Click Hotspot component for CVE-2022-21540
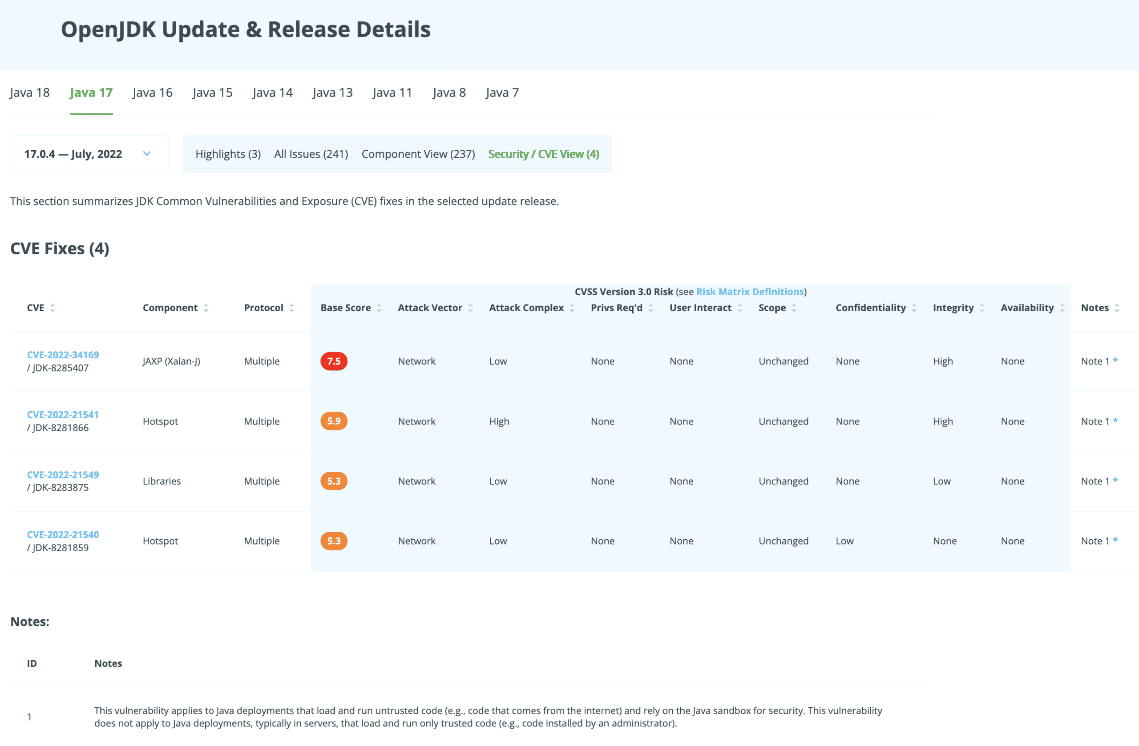Screen dimensions: 1139x746 [x=160, y=541]
